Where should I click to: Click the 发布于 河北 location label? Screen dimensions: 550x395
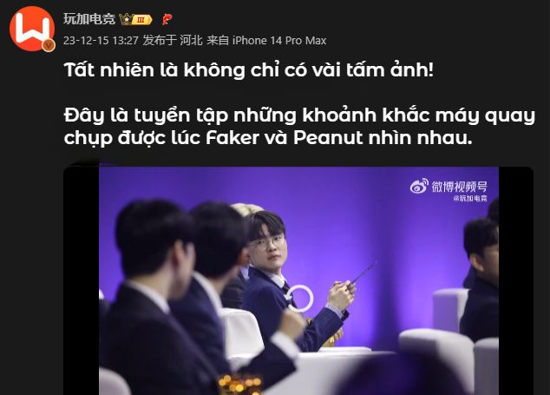(x=173, y=41)
